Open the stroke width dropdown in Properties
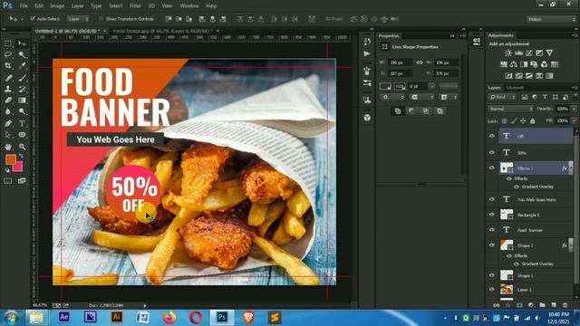This screenshot has height=326, width=580. [x=431, y=86]
